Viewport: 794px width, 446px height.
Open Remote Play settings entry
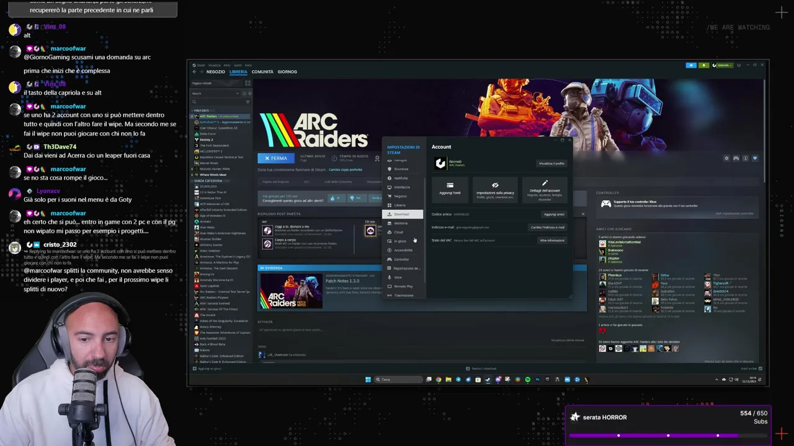click(403, 286)
